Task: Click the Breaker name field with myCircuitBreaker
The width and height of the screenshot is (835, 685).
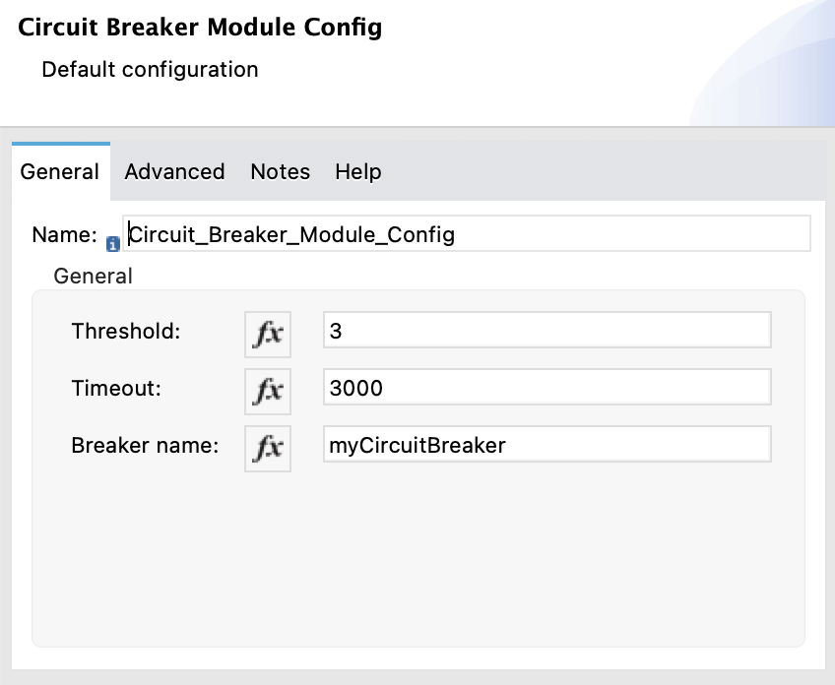Action: click(x=546, y=445)
